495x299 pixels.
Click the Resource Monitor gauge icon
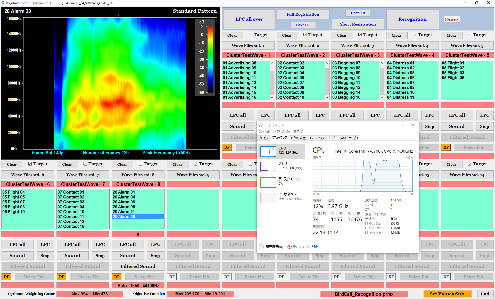(290, 247)
